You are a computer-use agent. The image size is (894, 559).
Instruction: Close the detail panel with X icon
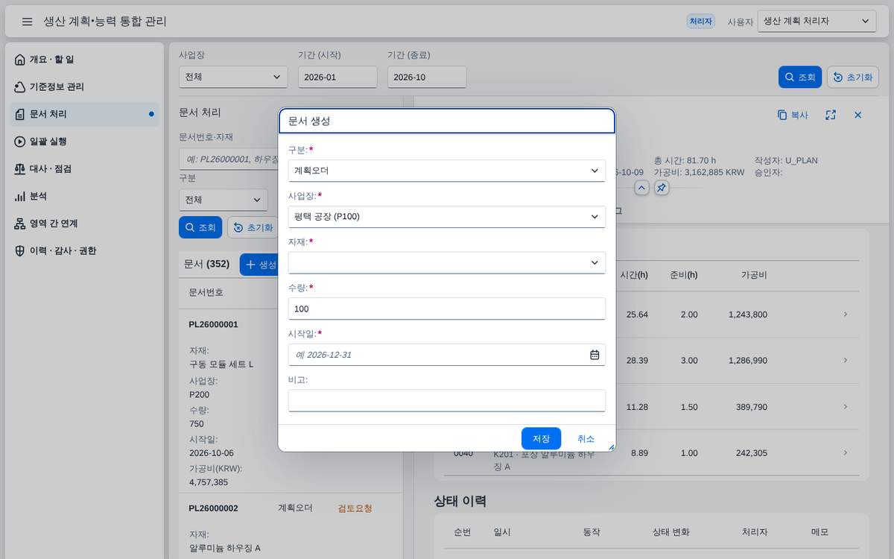pos(857,116)
